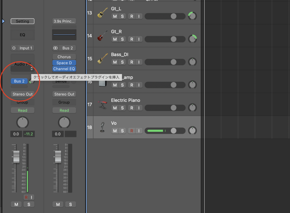290x213 pixels.
Task: Click the Setting button on channel strip
Action: click(x=22, y=21)
